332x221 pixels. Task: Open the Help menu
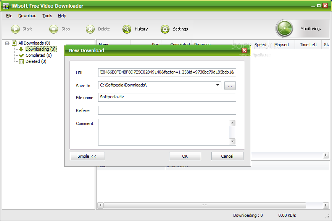pos(62,16)
